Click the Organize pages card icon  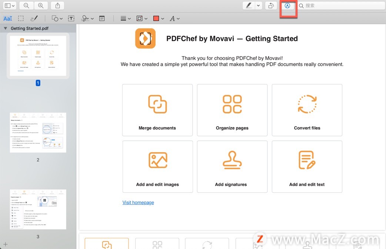(232, 104)
